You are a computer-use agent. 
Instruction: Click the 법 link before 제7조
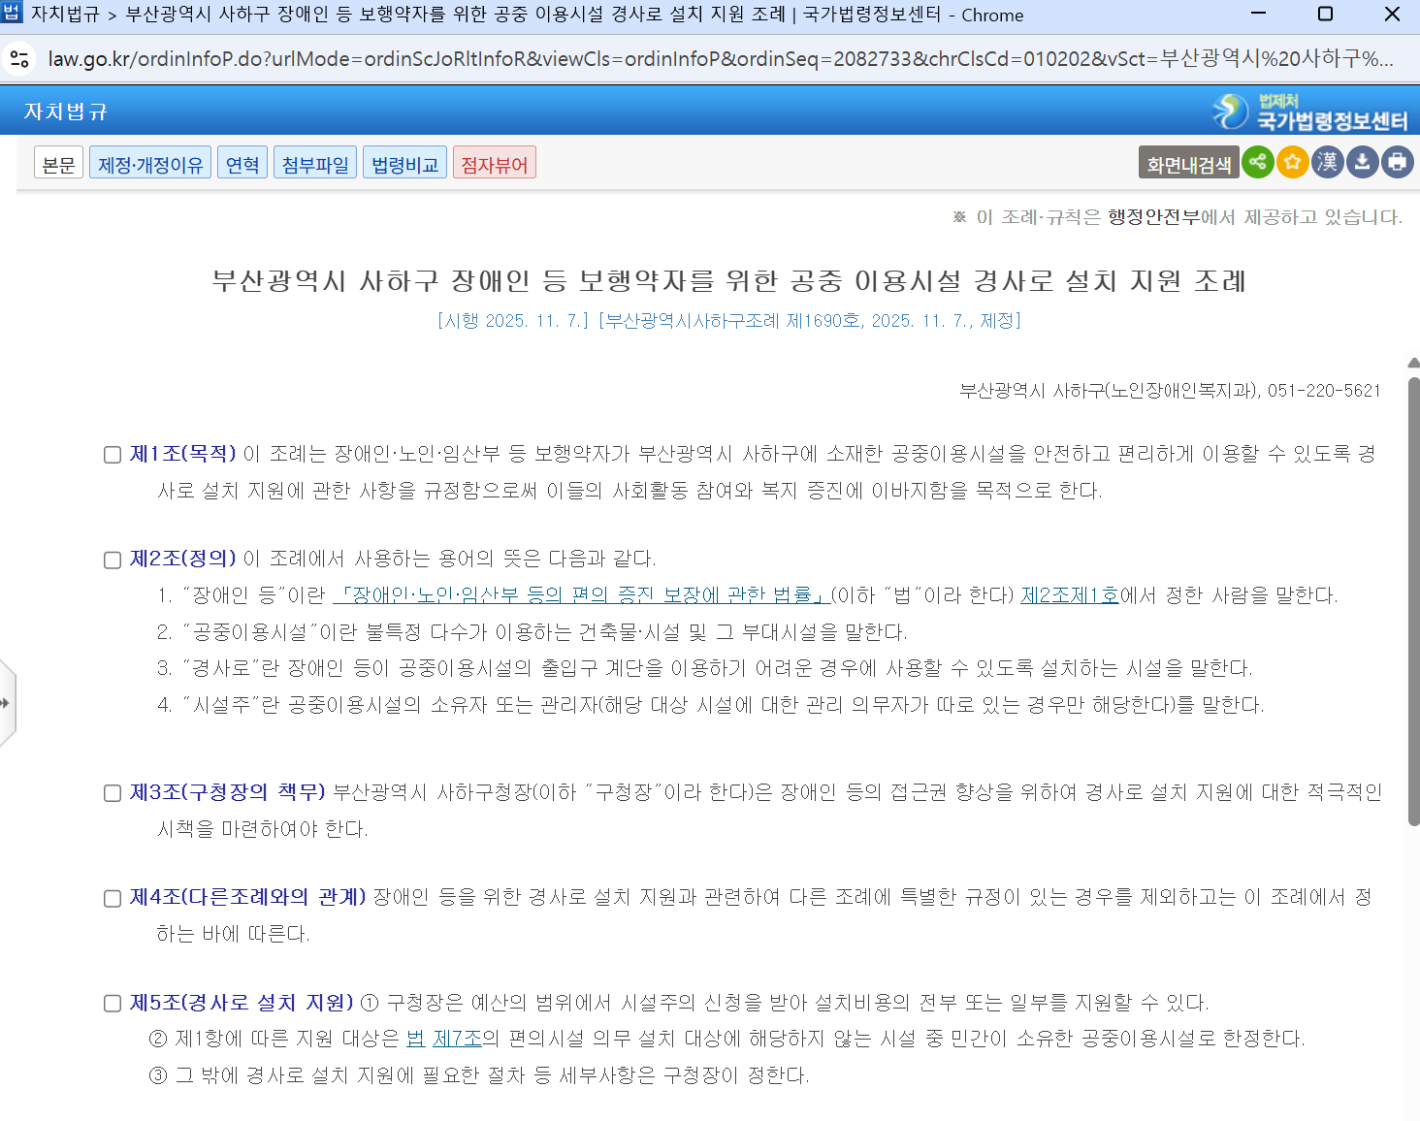coord(415,1039)
